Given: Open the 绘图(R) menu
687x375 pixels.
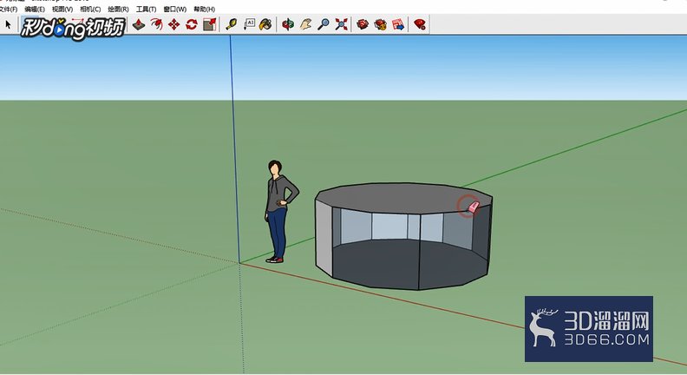Looking at the screenshot, I should point(118,10).
